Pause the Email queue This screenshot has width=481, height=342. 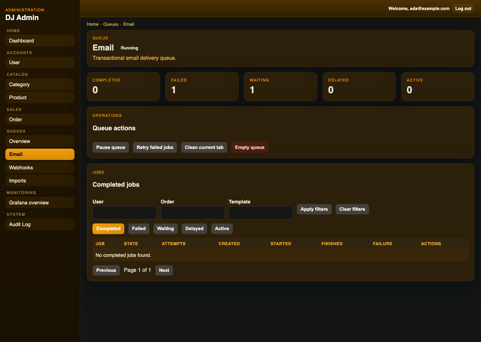pos(111,147)
